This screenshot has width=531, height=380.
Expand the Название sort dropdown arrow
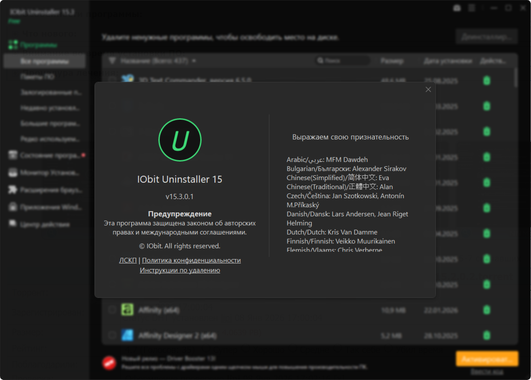point(194,61)
